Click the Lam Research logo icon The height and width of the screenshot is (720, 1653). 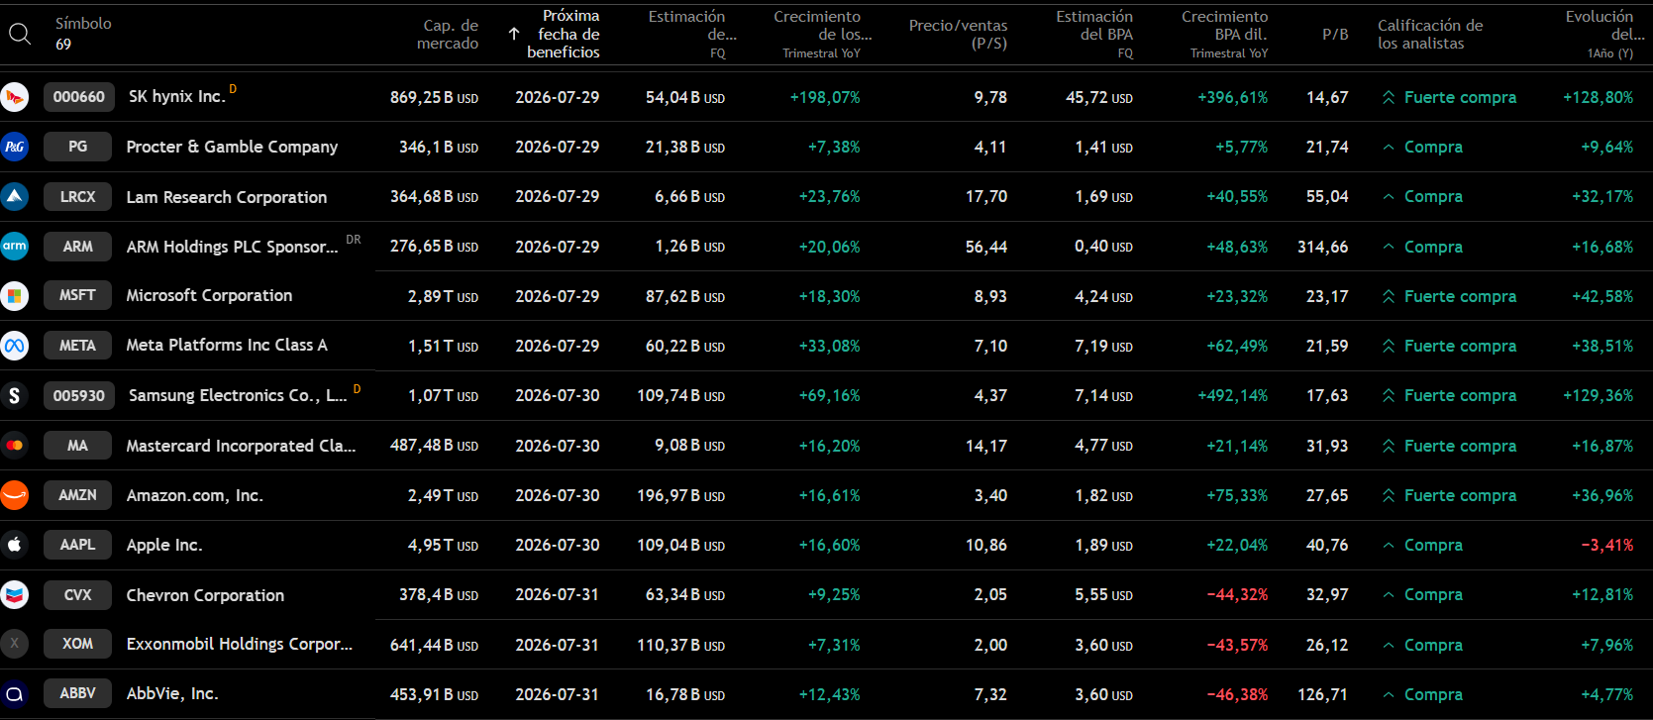pos(15,196)
